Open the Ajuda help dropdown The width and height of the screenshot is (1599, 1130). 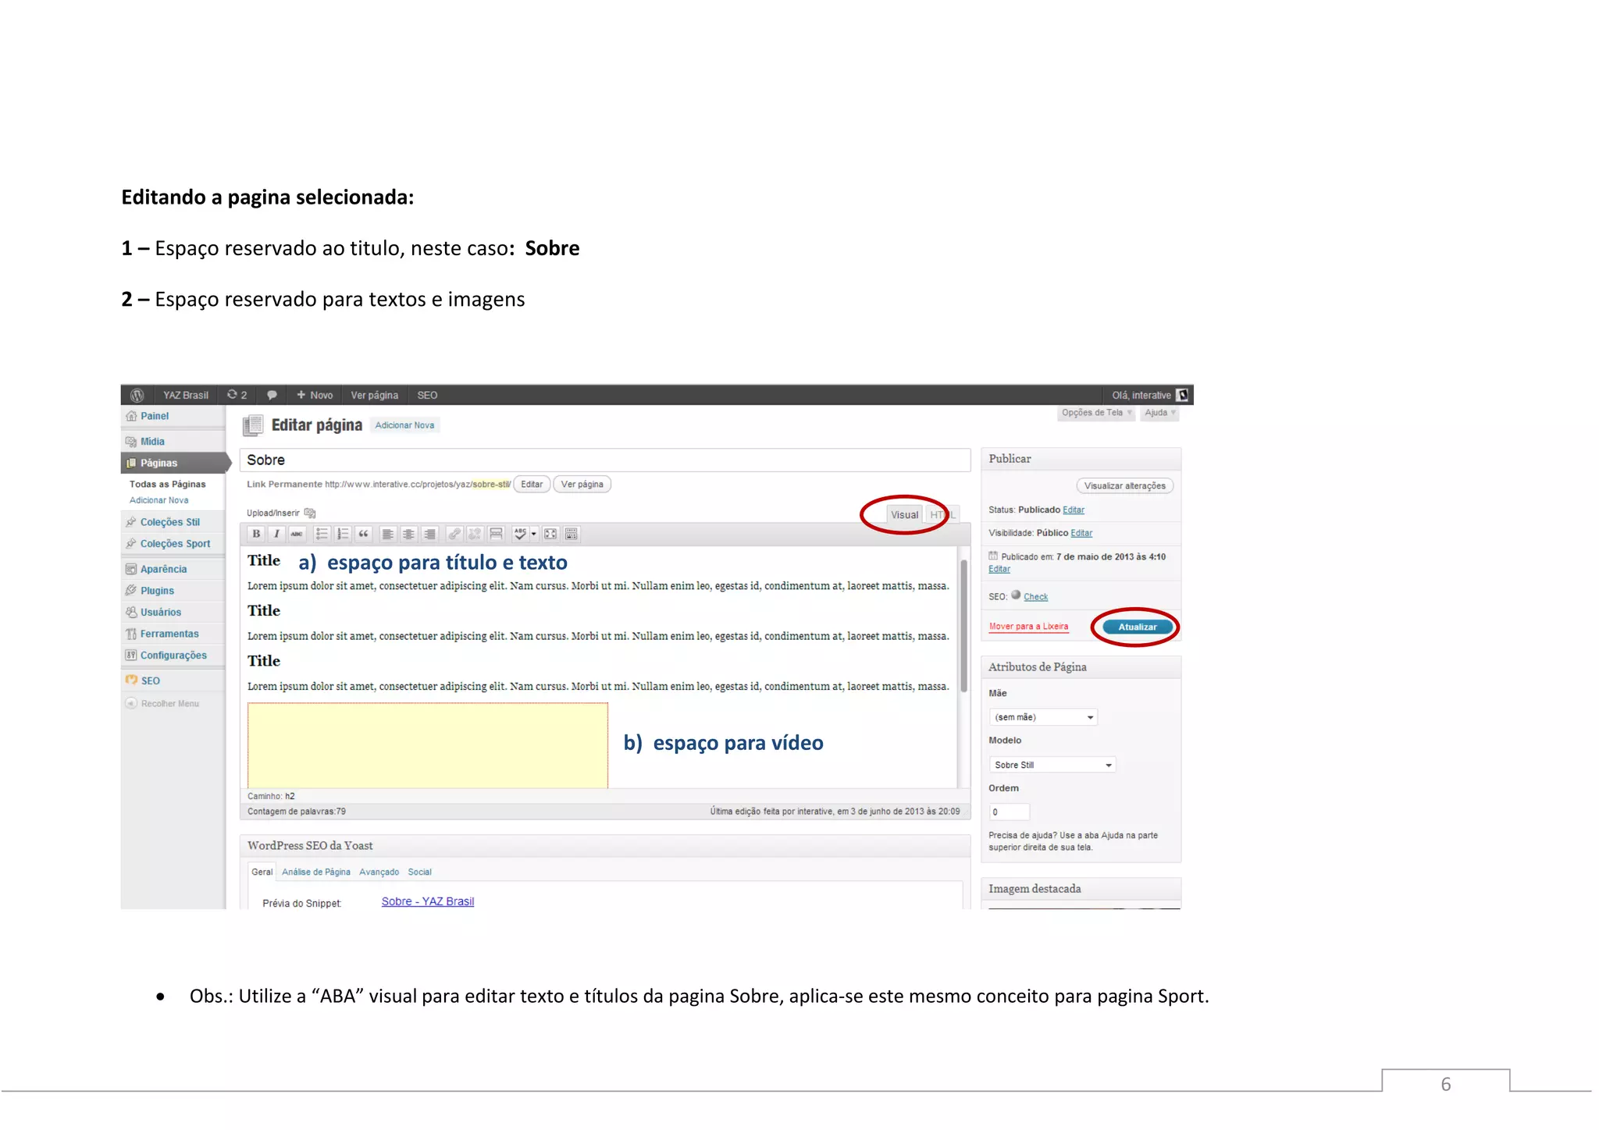pyautogui.click(x=1159, y=413)
